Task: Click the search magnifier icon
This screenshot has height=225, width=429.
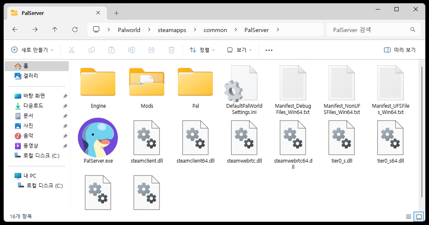Action: [x=413, y=30]
